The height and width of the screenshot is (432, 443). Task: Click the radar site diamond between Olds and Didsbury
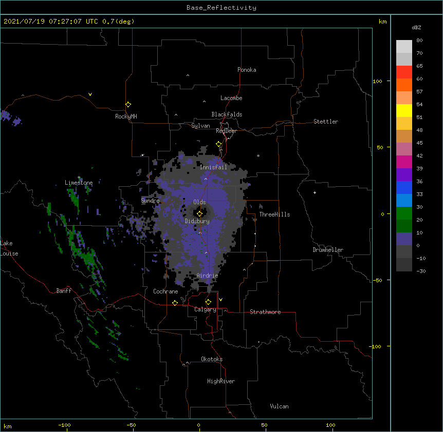[x=199, y=214]
